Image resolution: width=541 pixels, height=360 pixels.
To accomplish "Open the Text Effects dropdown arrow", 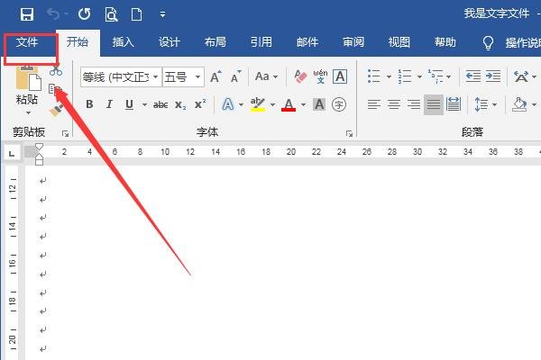I will [x=241, y=104].
